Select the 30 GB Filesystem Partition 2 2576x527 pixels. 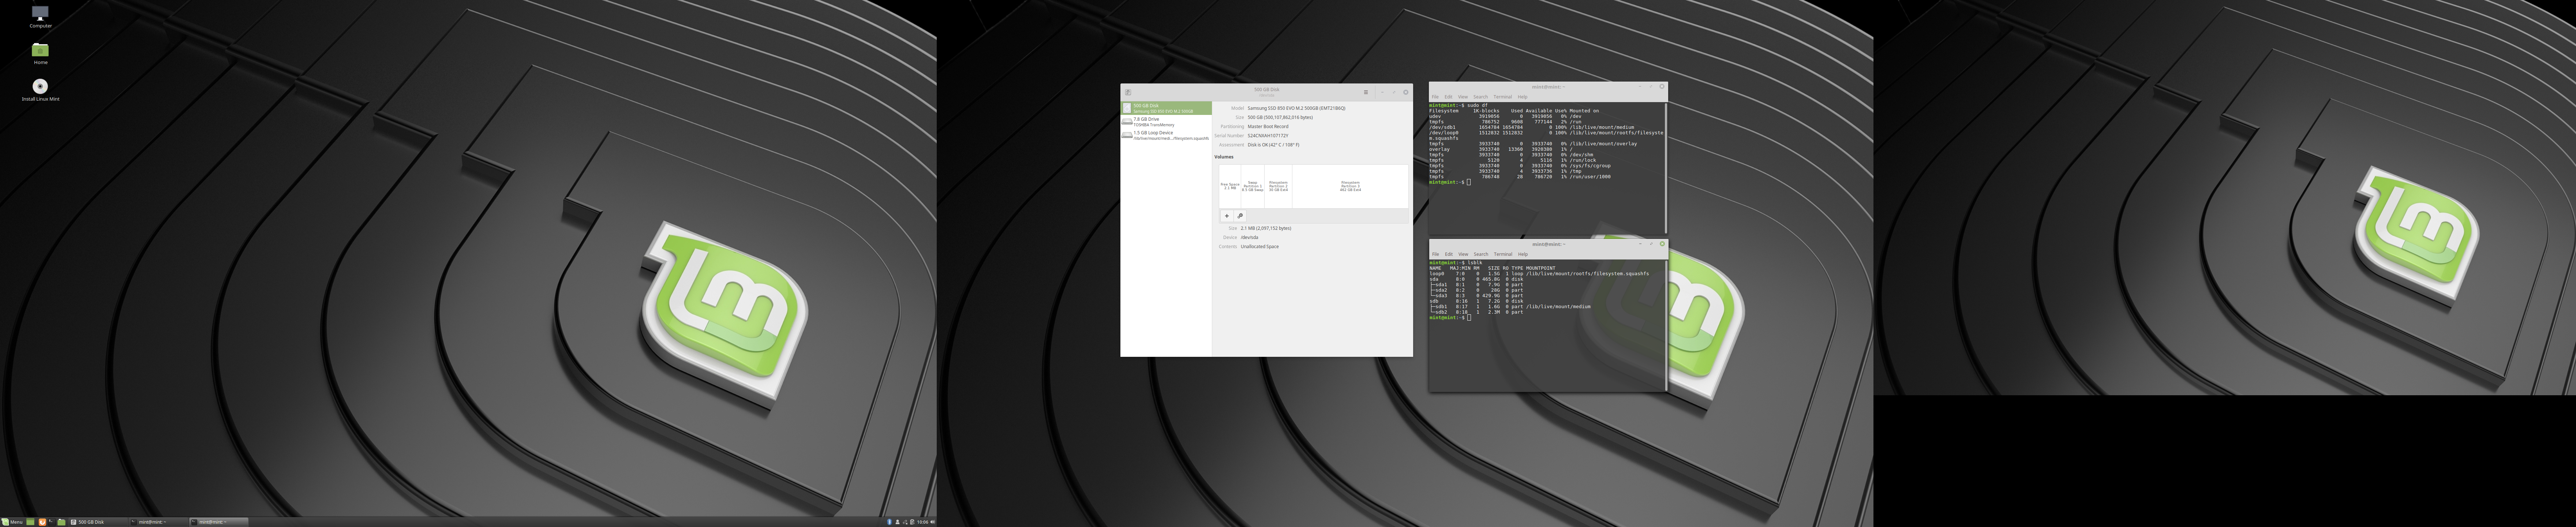(x=1278, y=186)
